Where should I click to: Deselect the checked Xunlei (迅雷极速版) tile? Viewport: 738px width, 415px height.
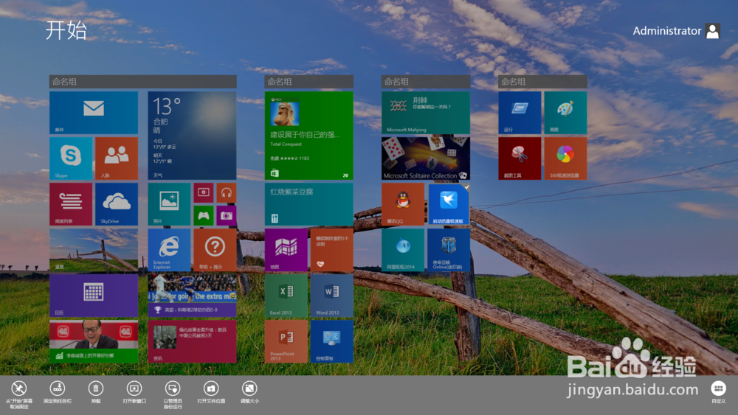click(x=449, y=204)
